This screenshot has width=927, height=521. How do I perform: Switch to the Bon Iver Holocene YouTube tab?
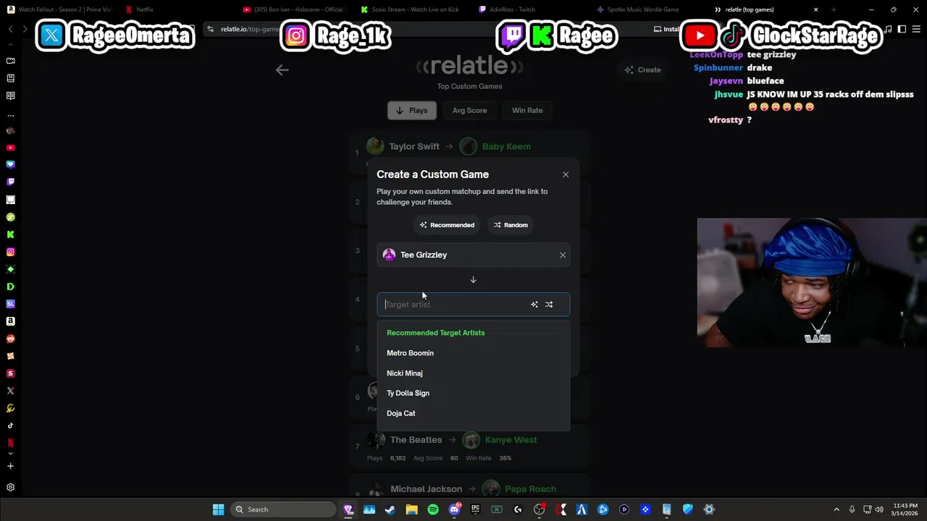click(295, 9)
